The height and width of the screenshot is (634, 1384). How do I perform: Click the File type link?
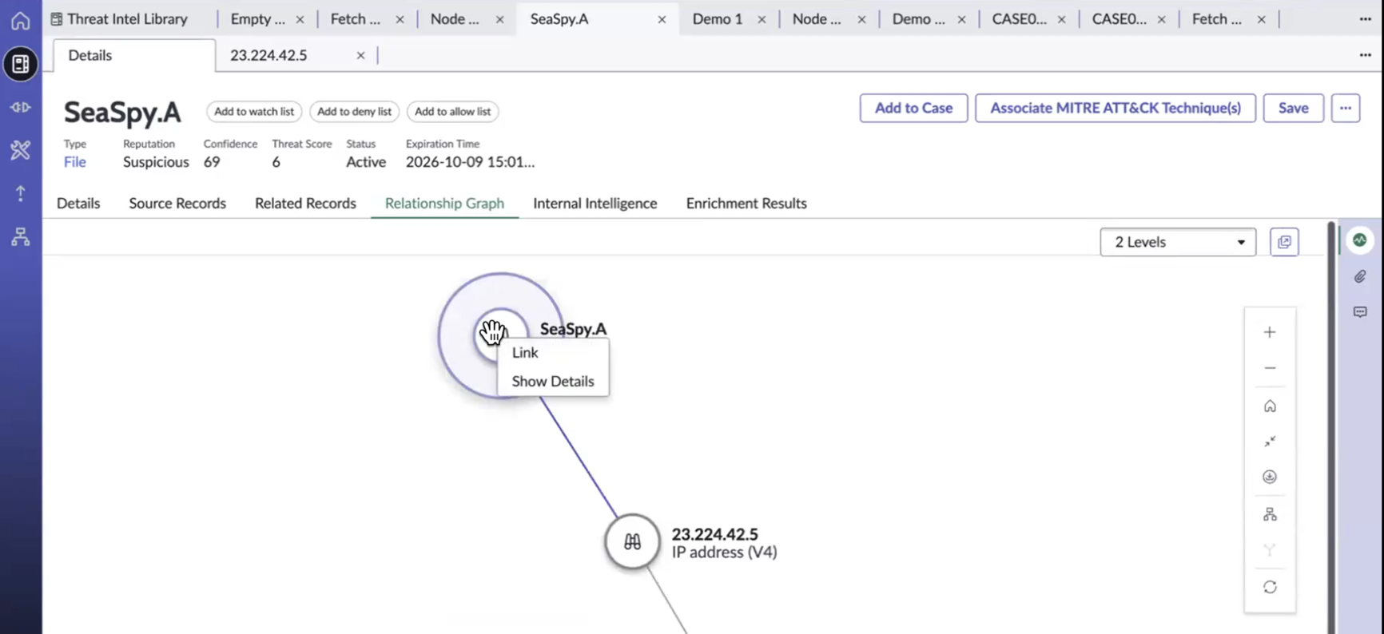tap(74, 162)
